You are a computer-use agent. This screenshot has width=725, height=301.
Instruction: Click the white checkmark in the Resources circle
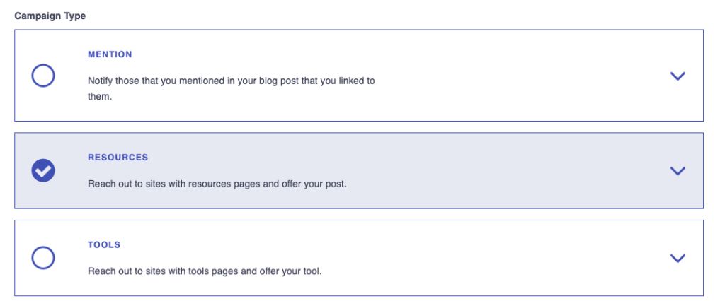43,170
